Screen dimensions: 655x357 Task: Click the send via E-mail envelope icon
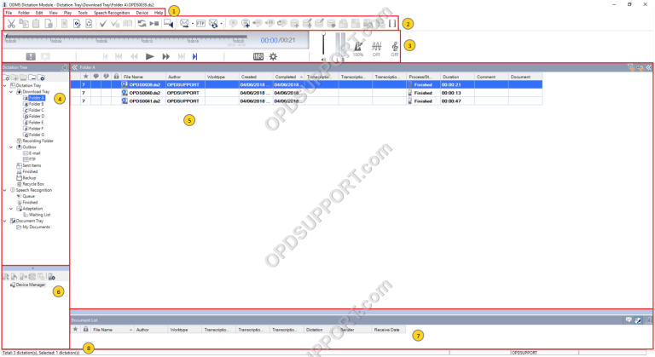click(184, 24)
